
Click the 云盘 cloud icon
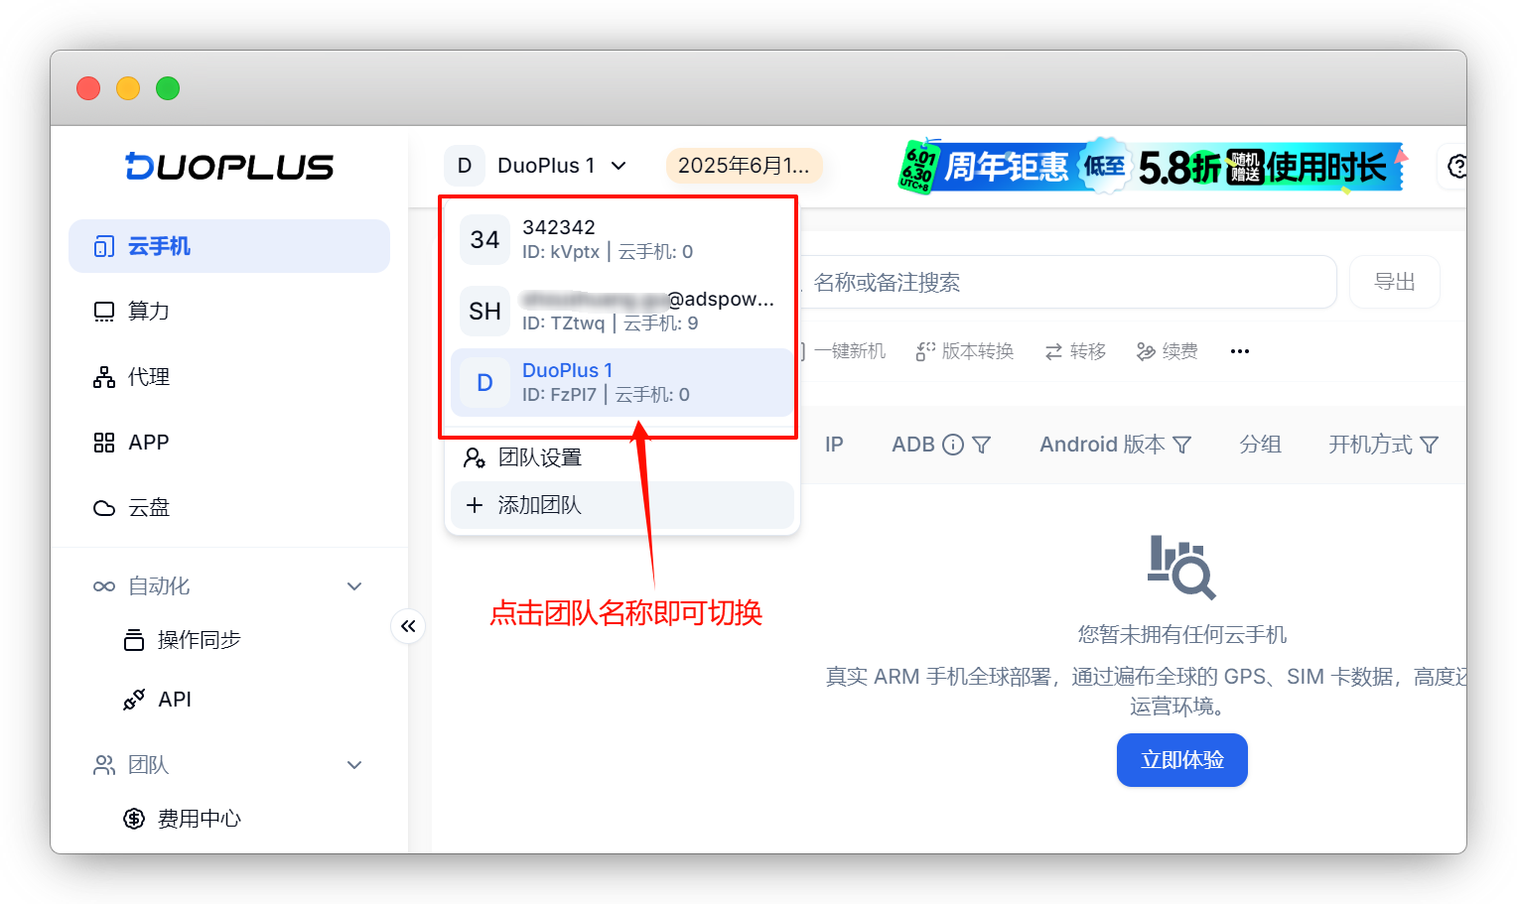point(104,508)
